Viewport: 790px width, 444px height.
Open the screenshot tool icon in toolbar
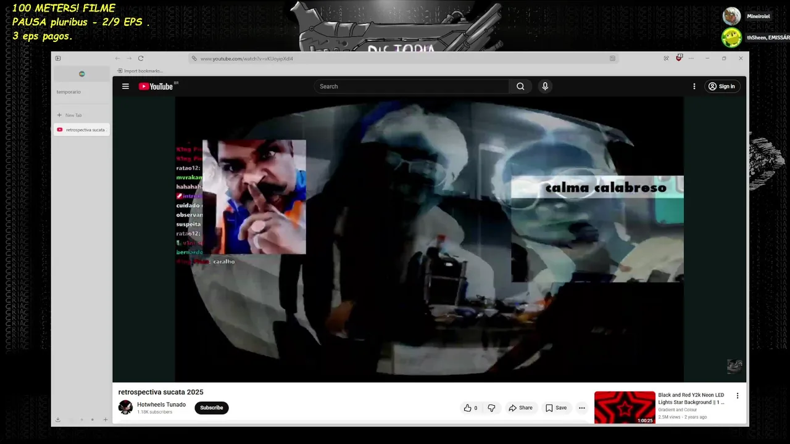[666, 59]
